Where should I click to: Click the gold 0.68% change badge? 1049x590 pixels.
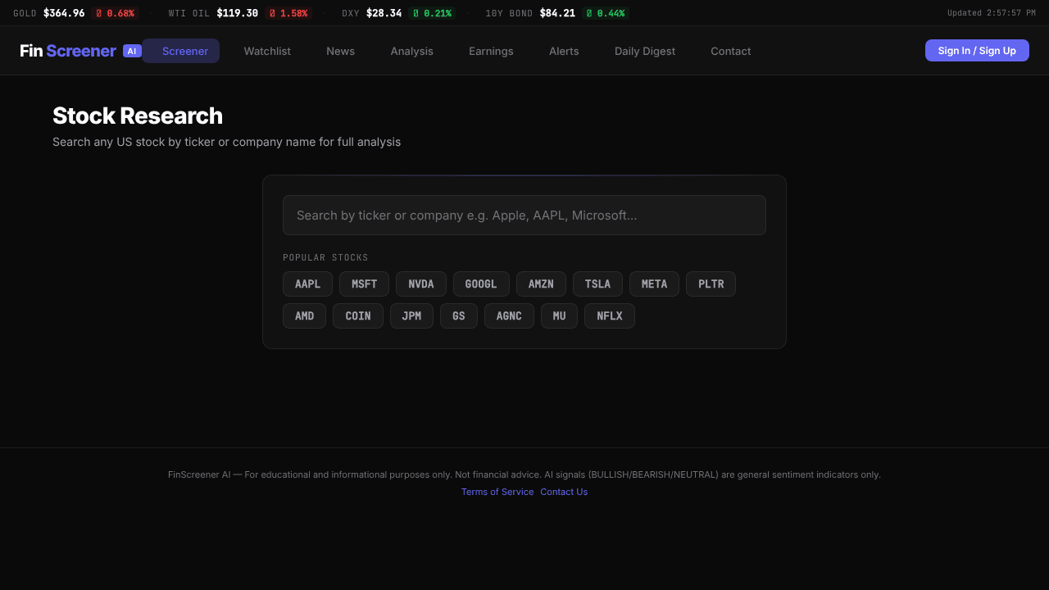point(115,13)
